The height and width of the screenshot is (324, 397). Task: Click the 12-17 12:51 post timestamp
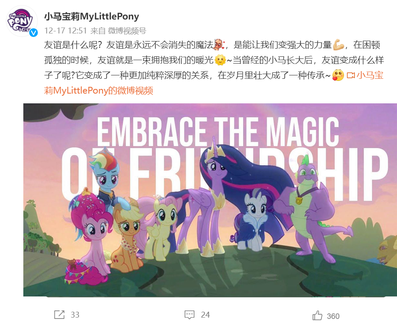coord(66,31)
